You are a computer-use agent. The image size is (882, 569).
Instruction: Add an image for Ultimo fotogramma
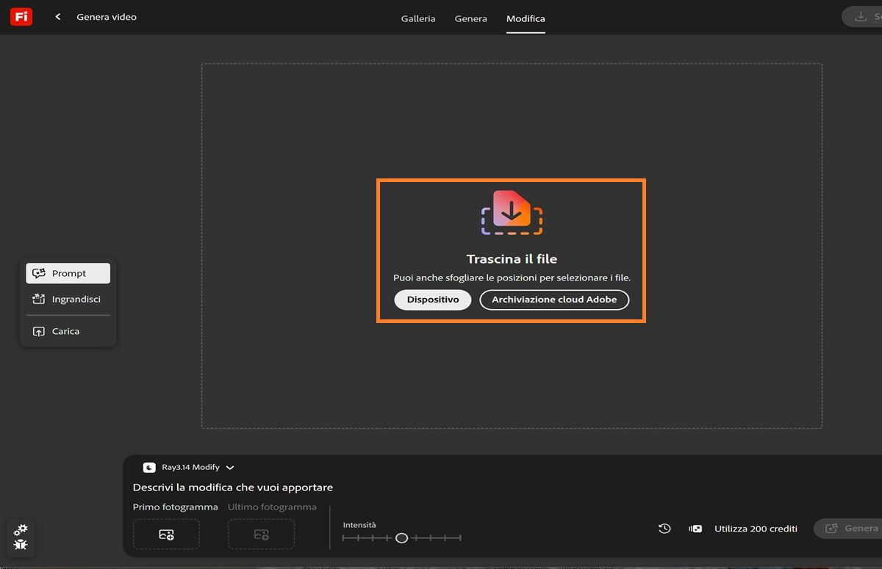tap(261, 534)
